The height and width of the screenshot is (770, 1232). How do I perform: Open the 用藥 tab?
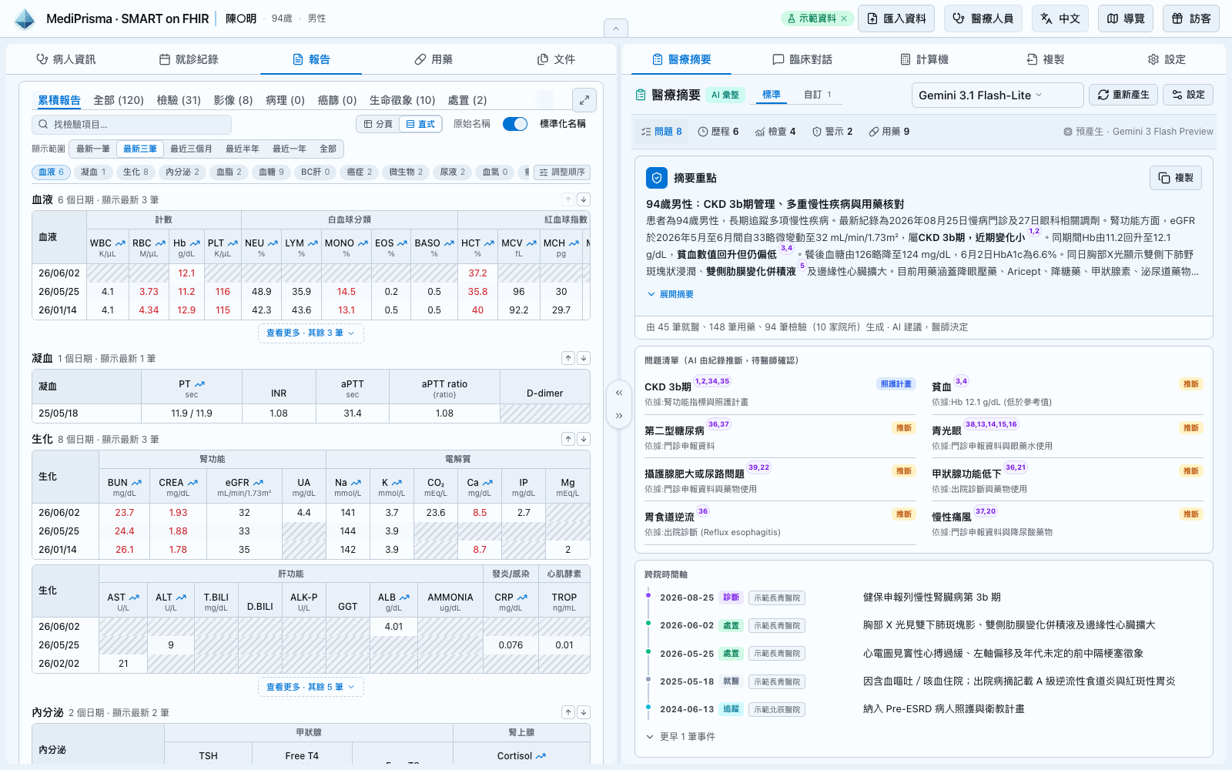pos(434,59)
